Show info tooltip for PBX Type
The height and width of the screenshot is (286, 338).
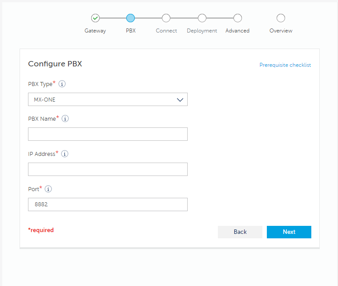click(x=62, y=84)
